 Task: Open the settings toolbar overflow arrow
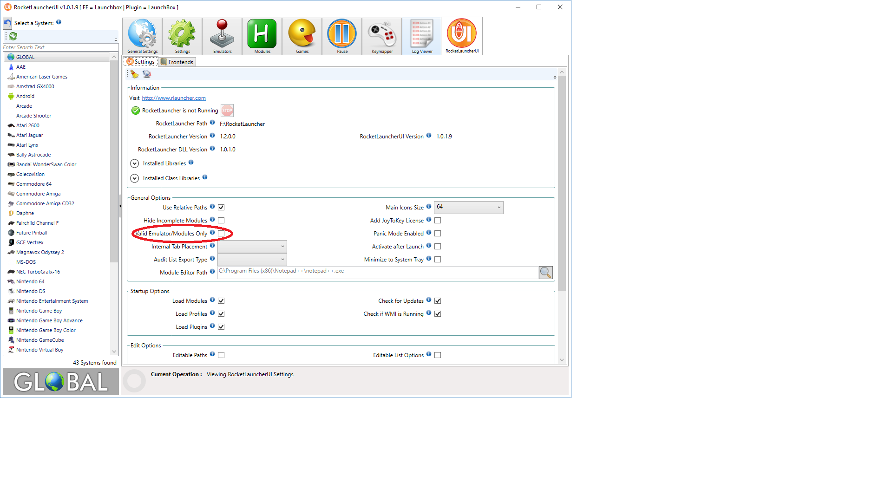555,78
